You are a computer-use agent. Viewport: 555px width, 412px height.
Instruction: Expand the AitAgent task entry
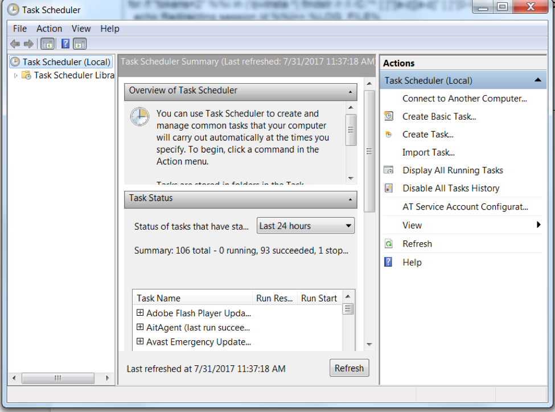[140, 327]
